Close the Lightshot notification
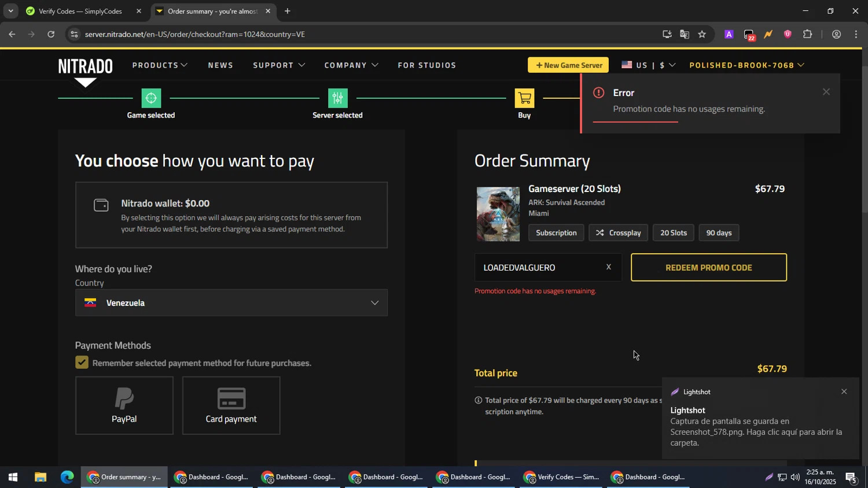 (x=844, y=391)
